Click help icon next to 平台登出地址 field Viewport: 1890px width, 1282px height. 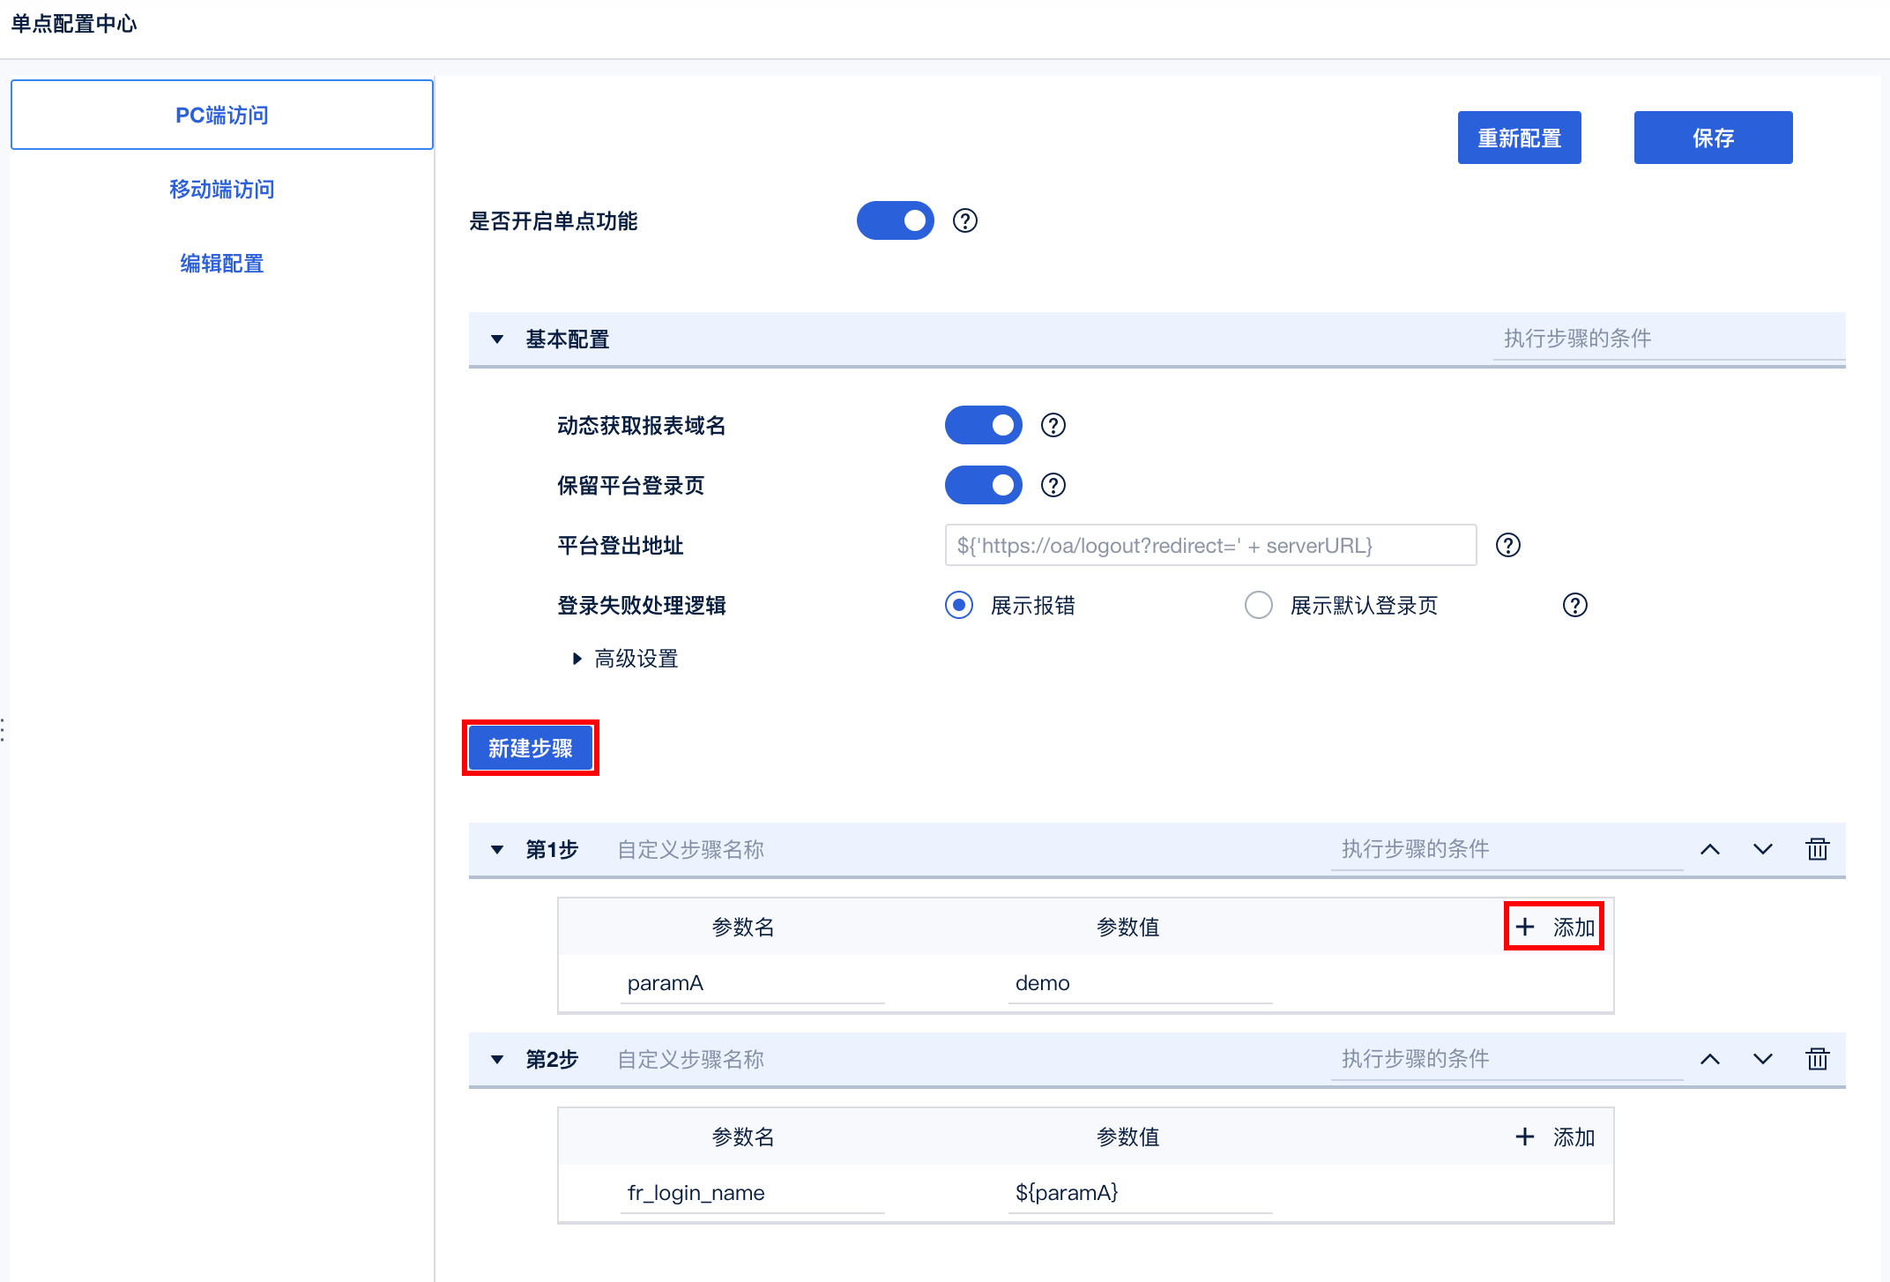click(1508, 545)
